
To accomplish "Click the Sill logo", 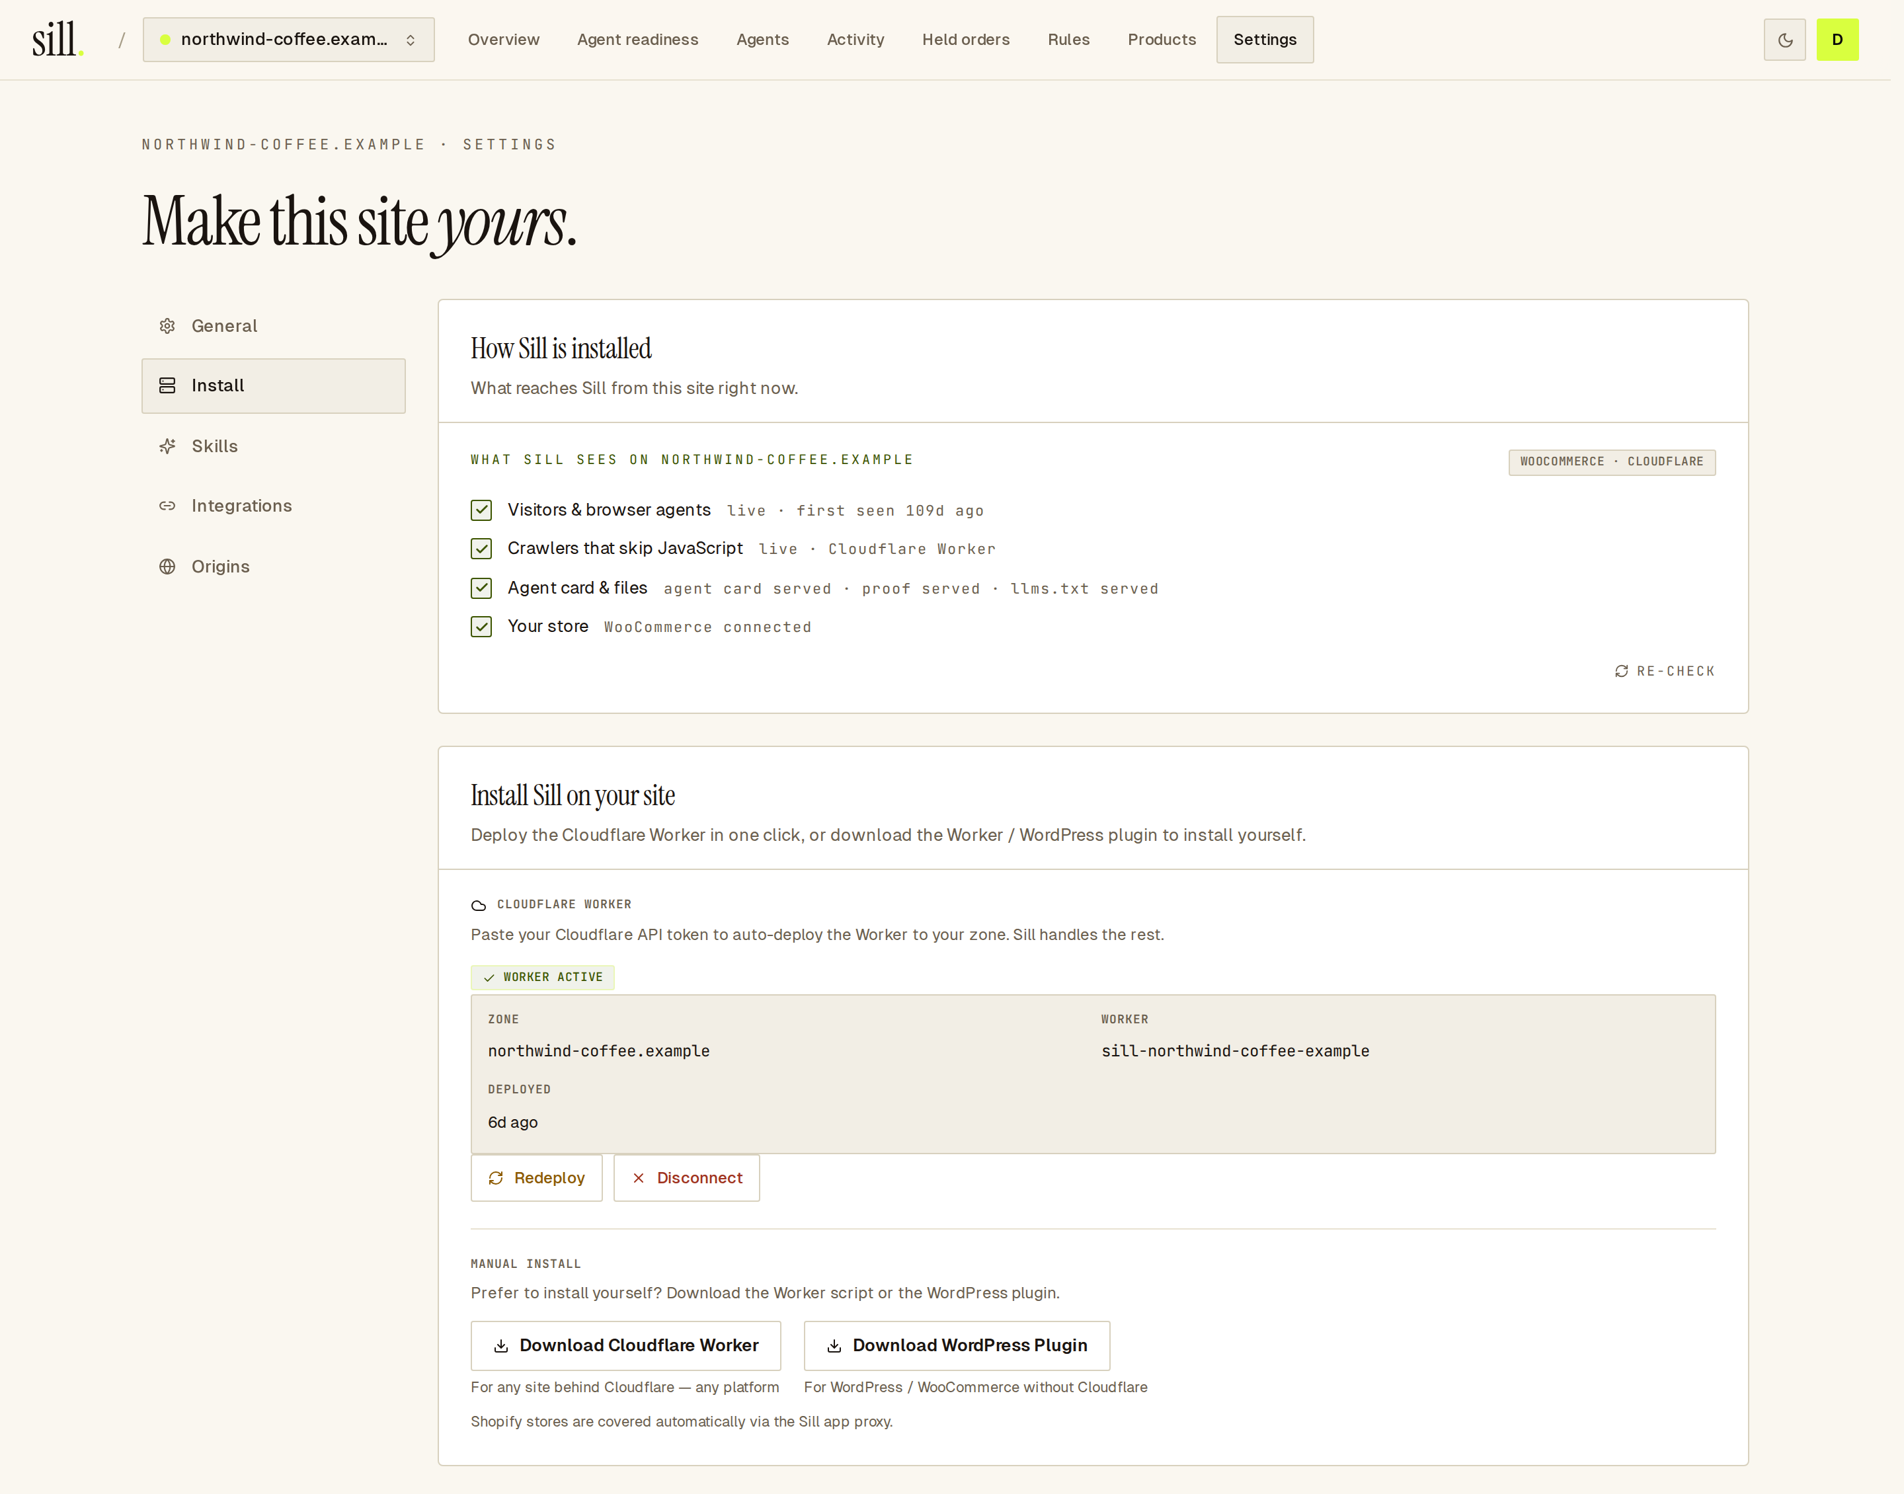I will point(58,40).
